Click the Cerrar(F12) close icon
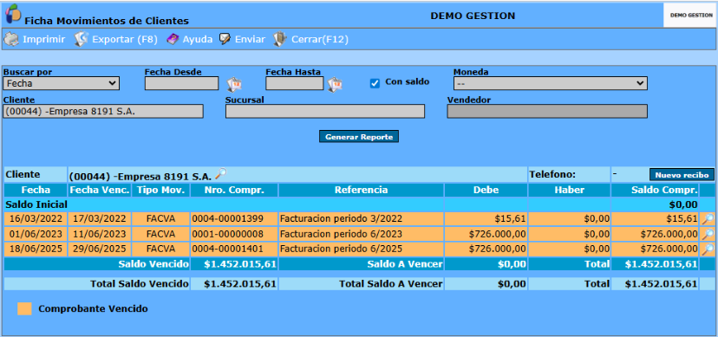This screenshot has height=337, width=718. 280,39
